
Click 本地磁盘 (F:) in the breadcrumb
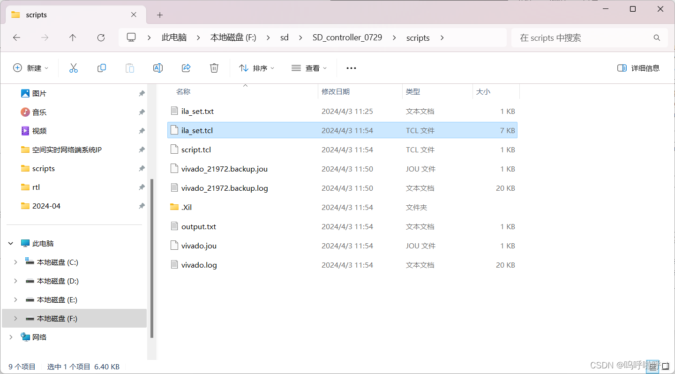pos(233,37)
